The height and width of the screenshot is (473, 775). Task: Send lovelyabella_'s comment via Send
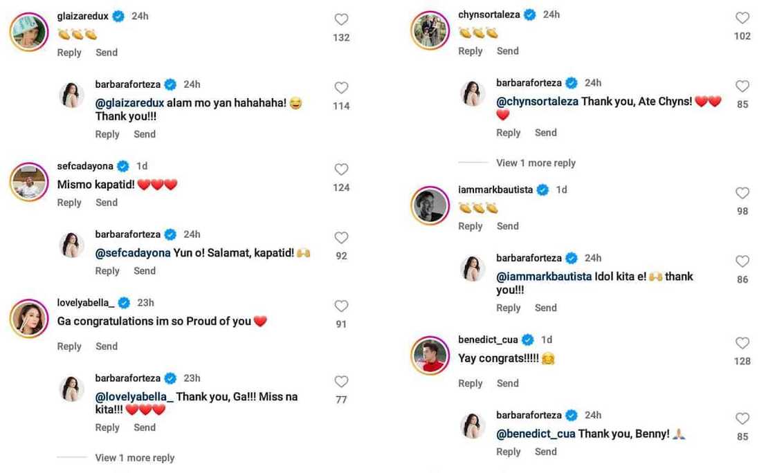[107, 346]
